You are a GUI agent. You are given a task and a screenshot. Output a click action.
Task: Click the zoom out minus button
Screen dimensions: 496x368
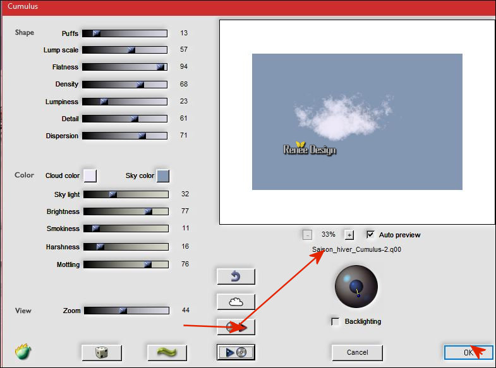(x=307, y=235)
